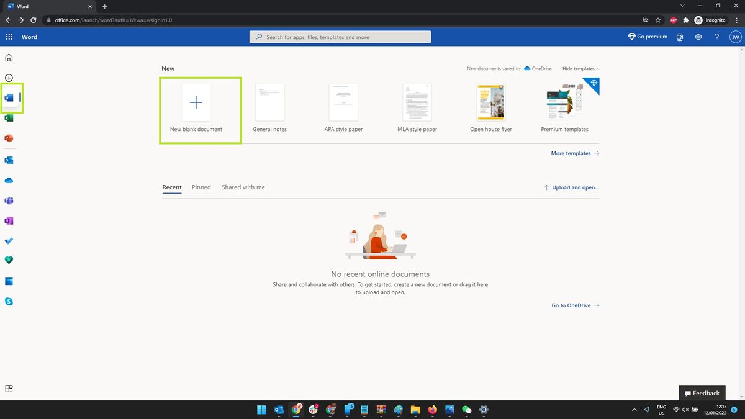Open Help using the question mark icon
Screen dimensions: 745x419
[x=716, y=37]
